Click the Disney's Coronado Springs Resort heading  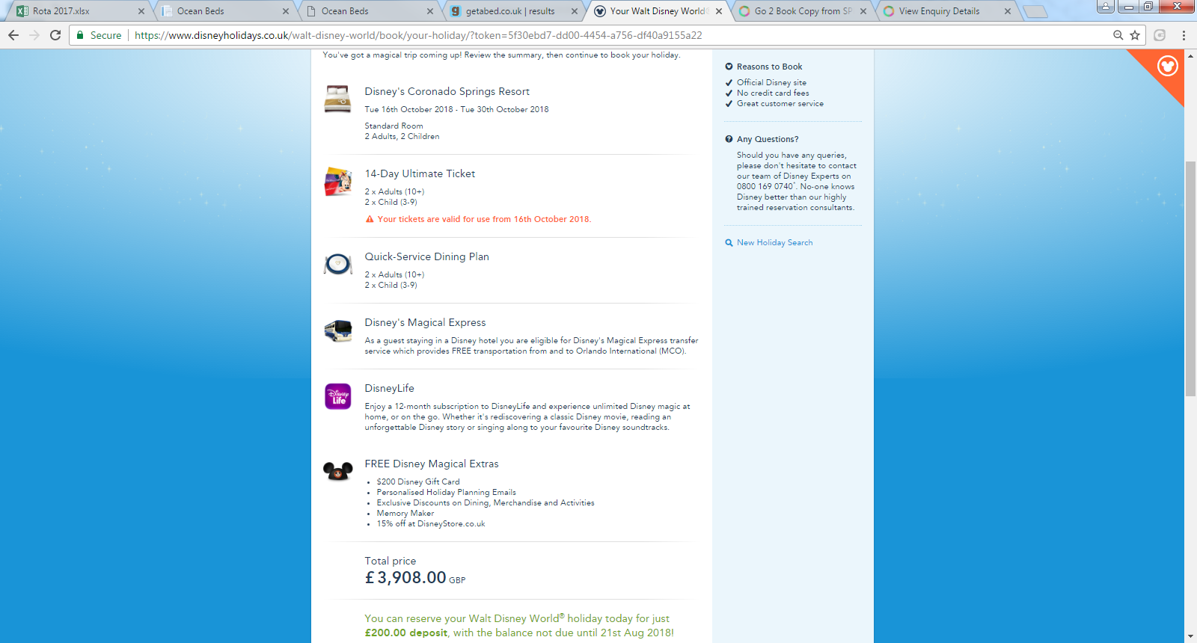point(447,91)
